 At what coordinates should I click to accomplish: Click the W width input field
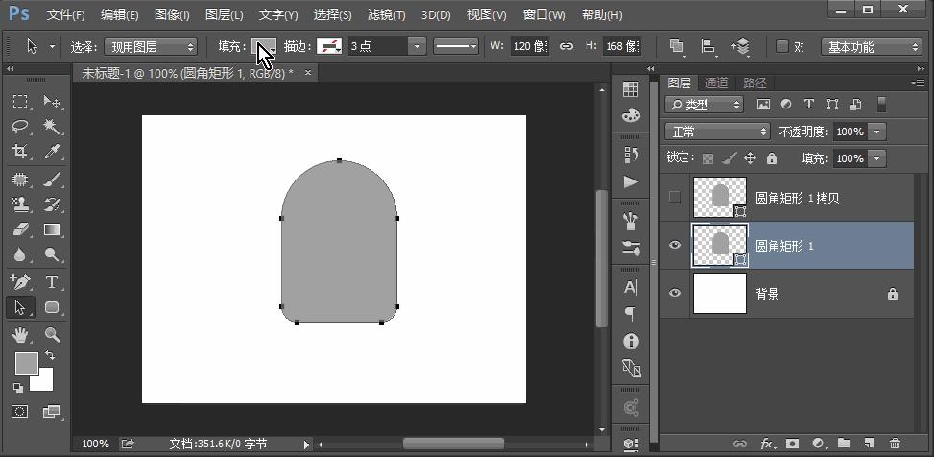click(529, 46)
